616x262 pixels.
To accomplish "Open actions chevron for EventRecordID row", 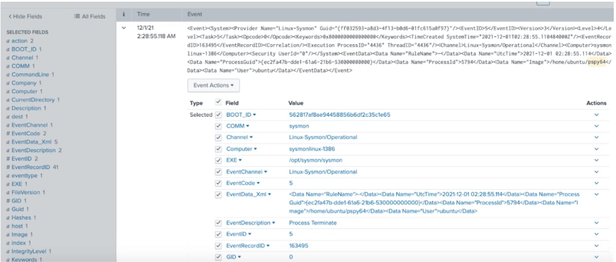I will [x=596, y=245].
